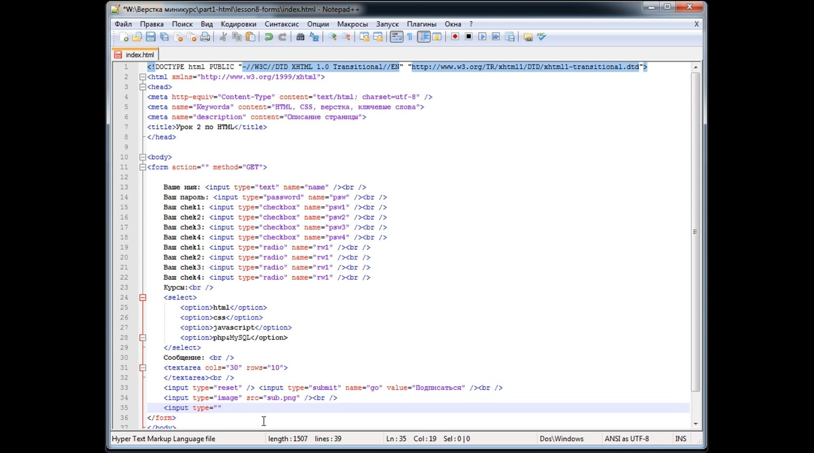Place cursor on line 7 title text
The image size is (814, 453).
204,127
